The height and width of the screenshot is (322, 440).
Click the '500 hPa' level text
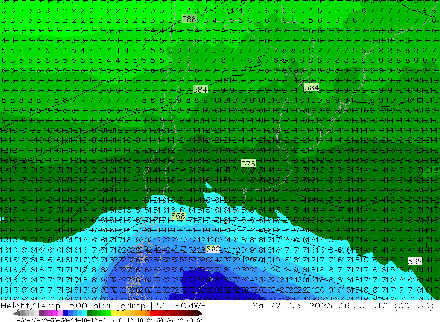click(x=89, y=306)
